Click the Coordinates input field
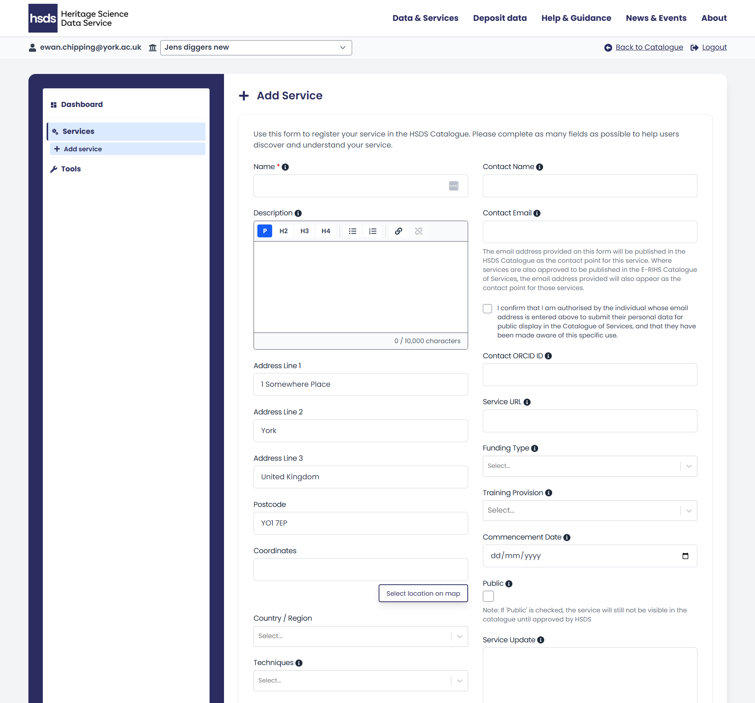Viewport: 755px width, 703px height. [x=360, y=570]
